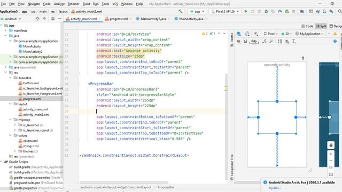The image size is (342, 192).
Task: Click the Search Everywhere magnifier icon
Action: click(x=340, y=11)
